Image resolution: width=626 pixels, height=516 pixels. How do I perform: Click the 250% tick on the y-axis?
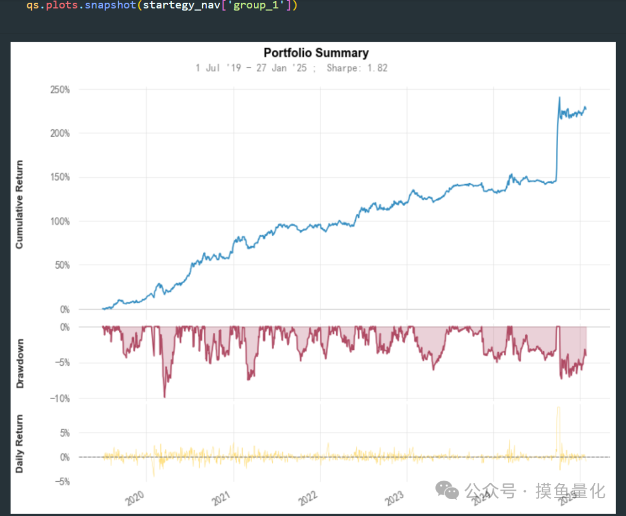click(59, 90)
